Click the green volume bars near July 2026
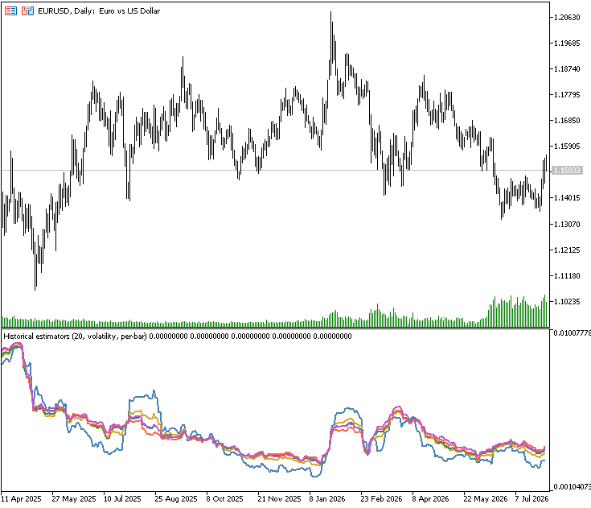 (519, 312)
